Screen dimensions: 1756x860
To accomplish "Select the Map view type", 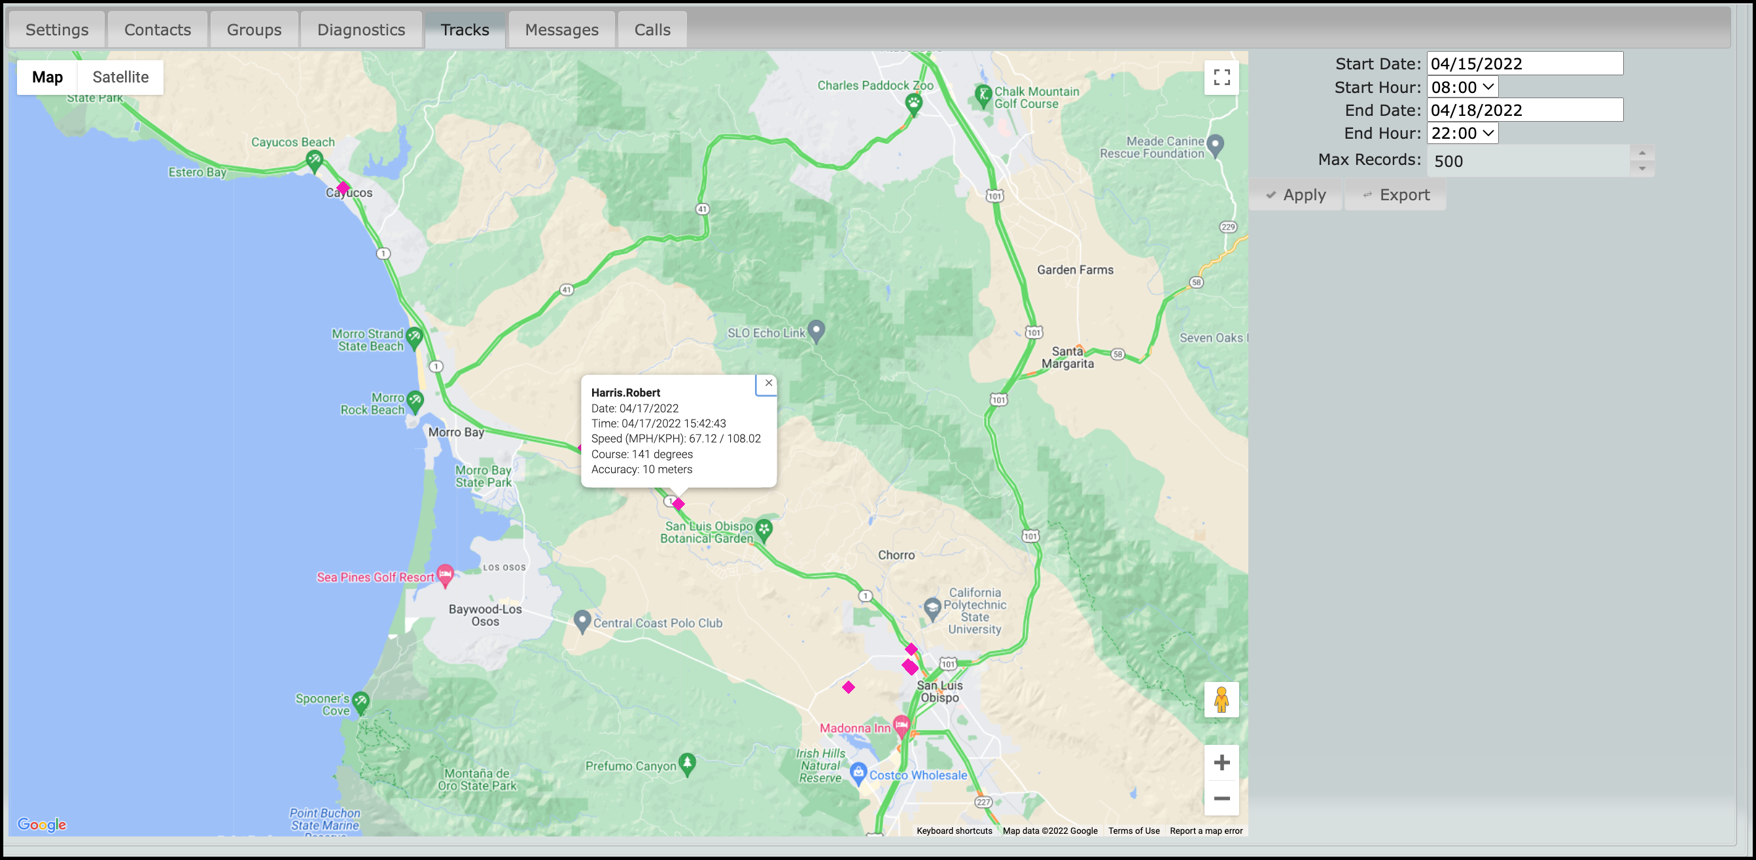I will tap(47, 77).
